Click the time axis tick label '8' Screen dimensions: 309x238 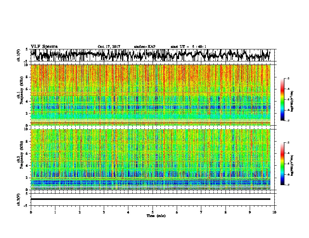point(226,212)
